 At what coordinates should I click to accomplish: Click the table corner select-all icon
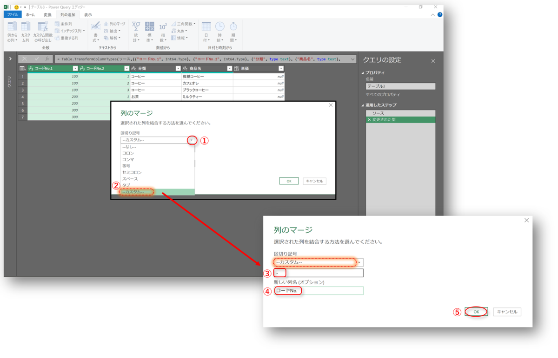(x=22, y=68)
